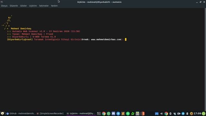Click the terminal window title text
The image size is (206, 116).
tap(99, 2)
